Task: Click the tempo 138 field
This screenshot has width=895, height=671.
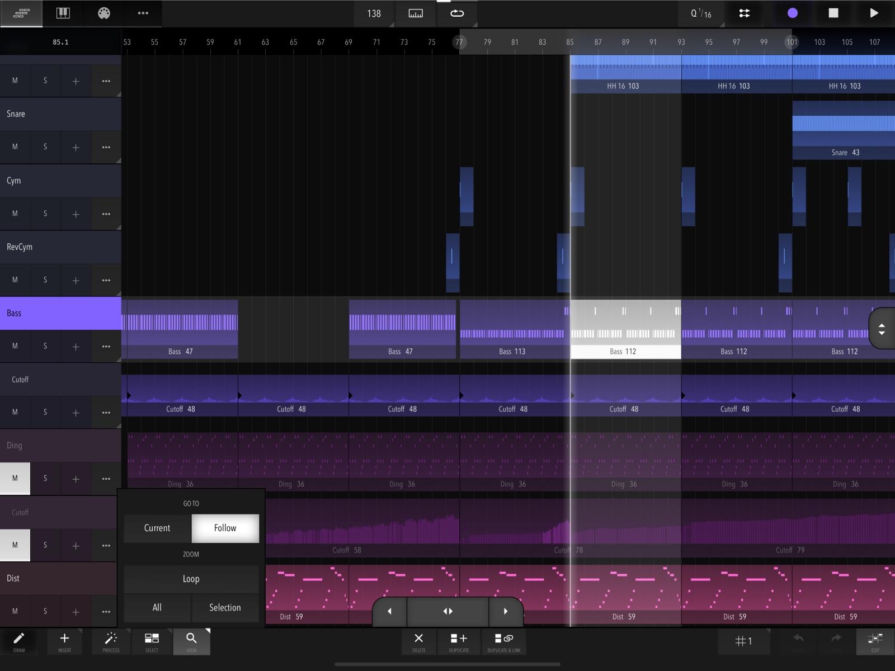Action: click(x=374, y=13)
